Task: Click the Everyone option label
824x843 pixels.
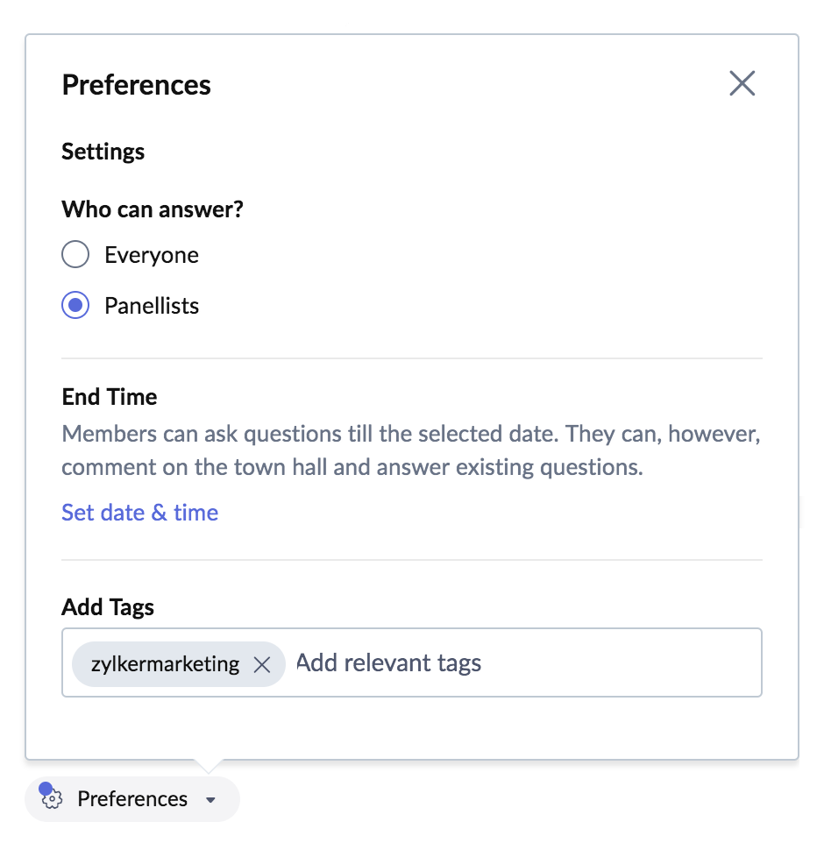Action: (x=152, y=255)
